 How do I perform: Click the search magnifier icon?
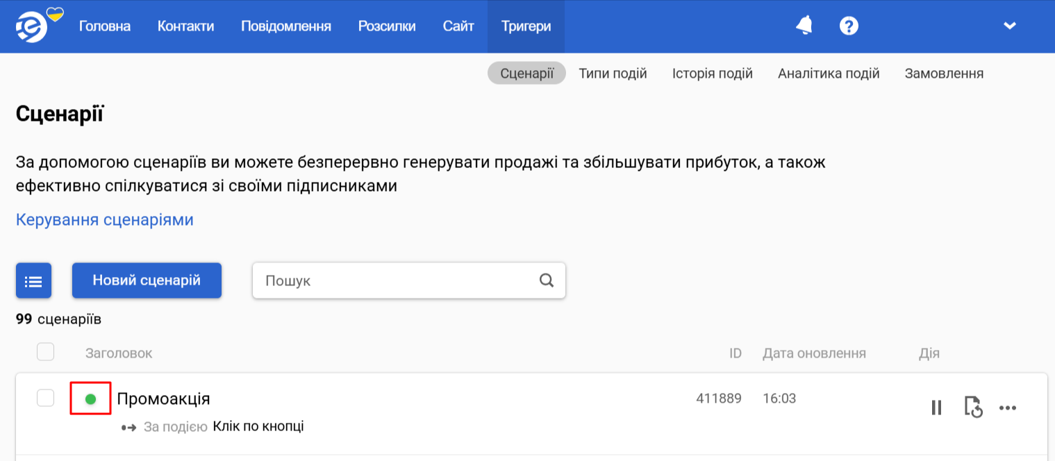click(x=547, y=280)
